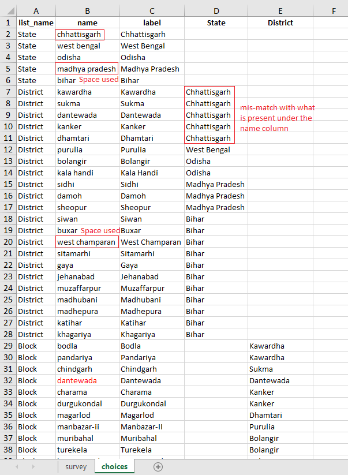Viewport: 348px width, 475px height.
Task: Select the boxed west champaran cell
Action: click(x=87, y=242)
